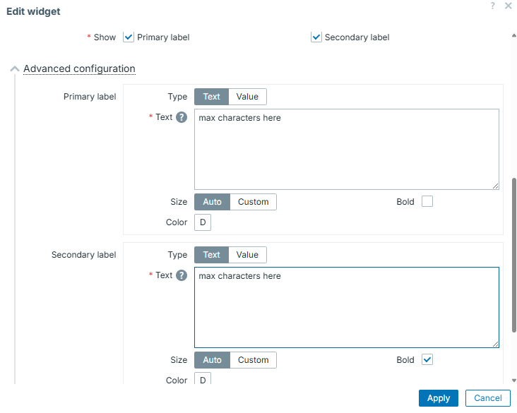Enable Bold for the Primary label
The image size is (517, 413).
(427, 202)
